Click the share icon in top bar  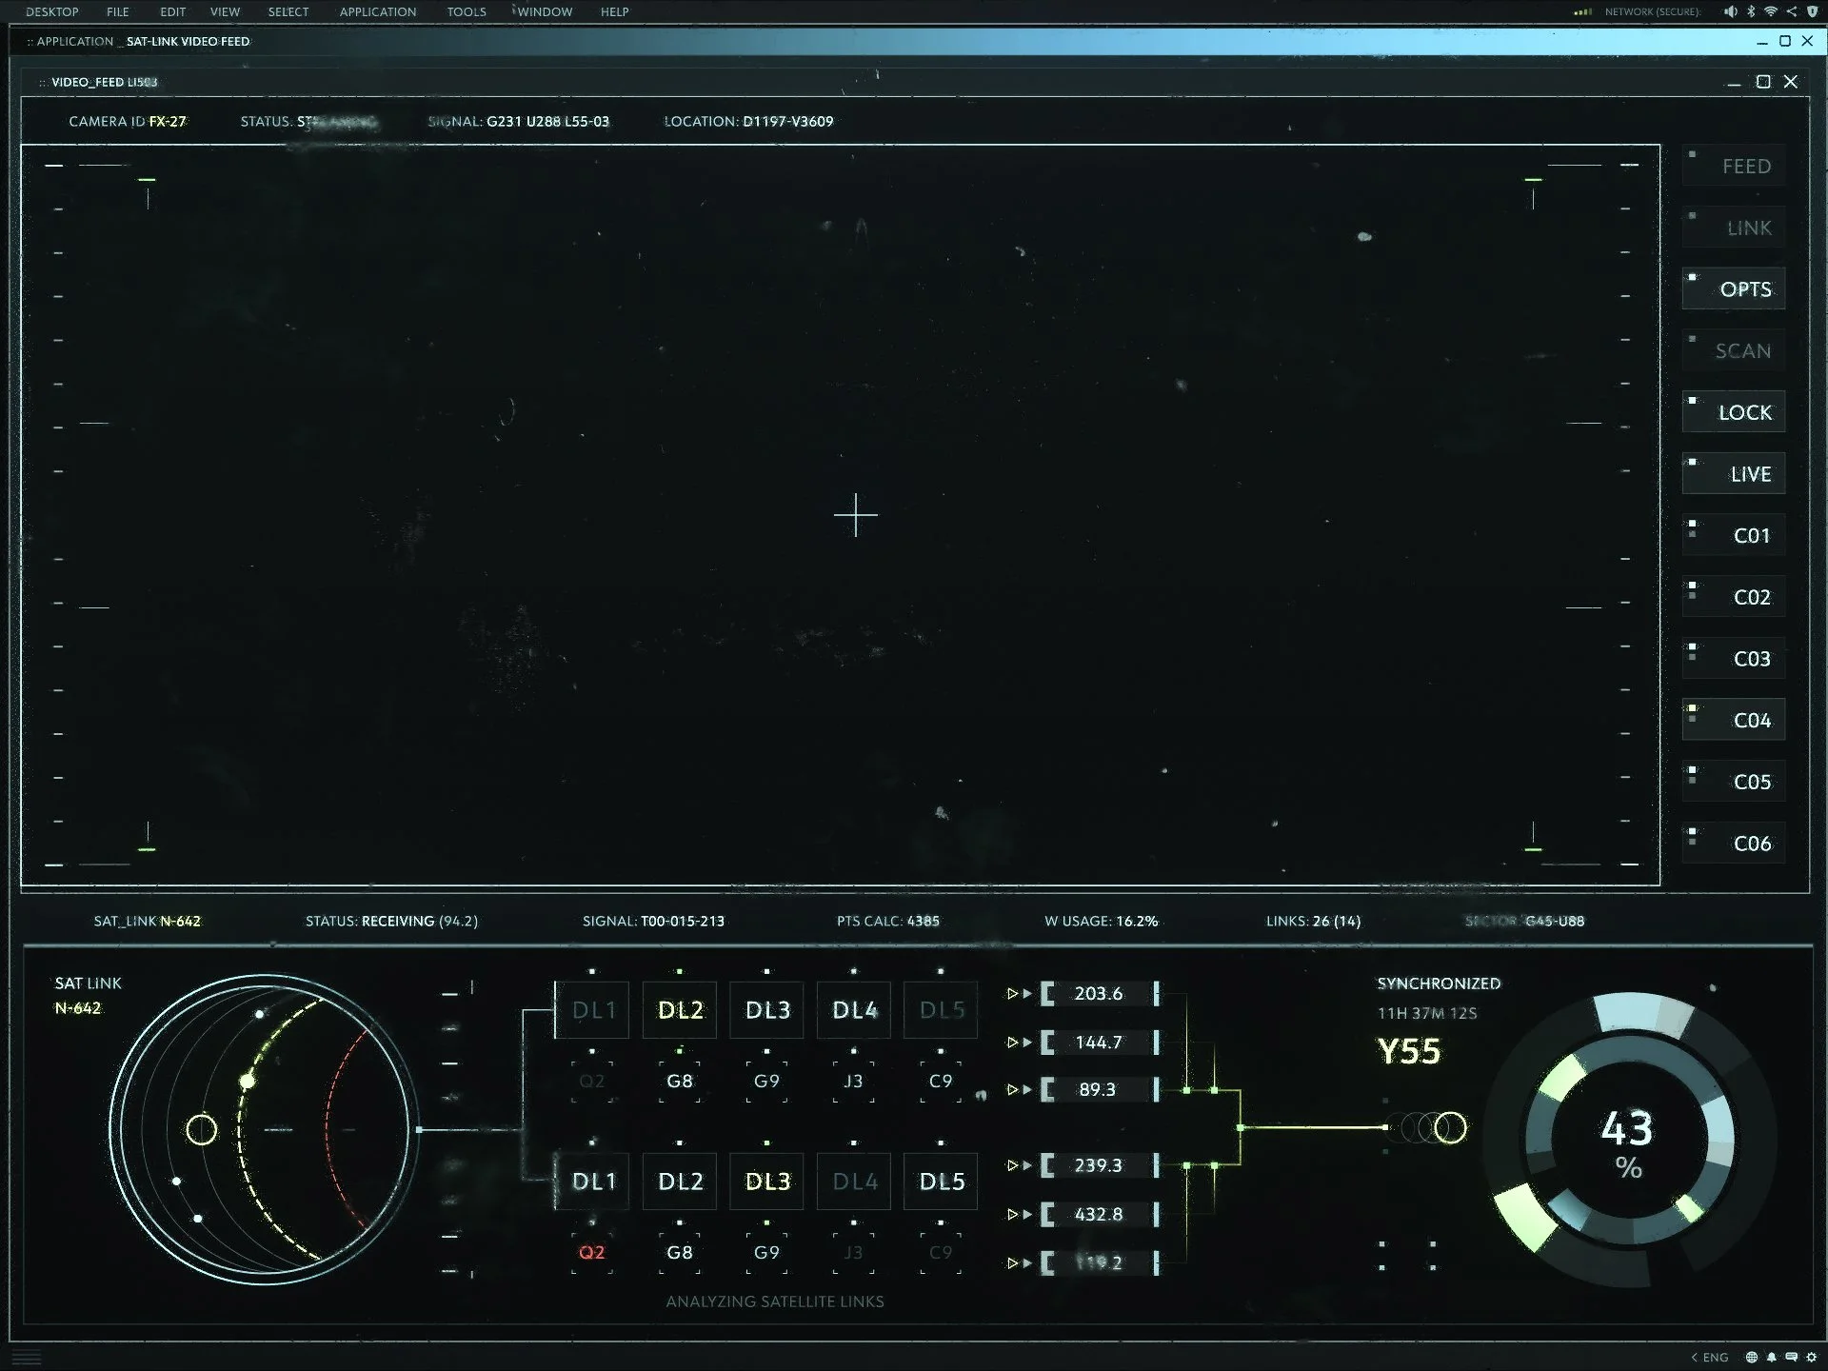pos(1792,11)
